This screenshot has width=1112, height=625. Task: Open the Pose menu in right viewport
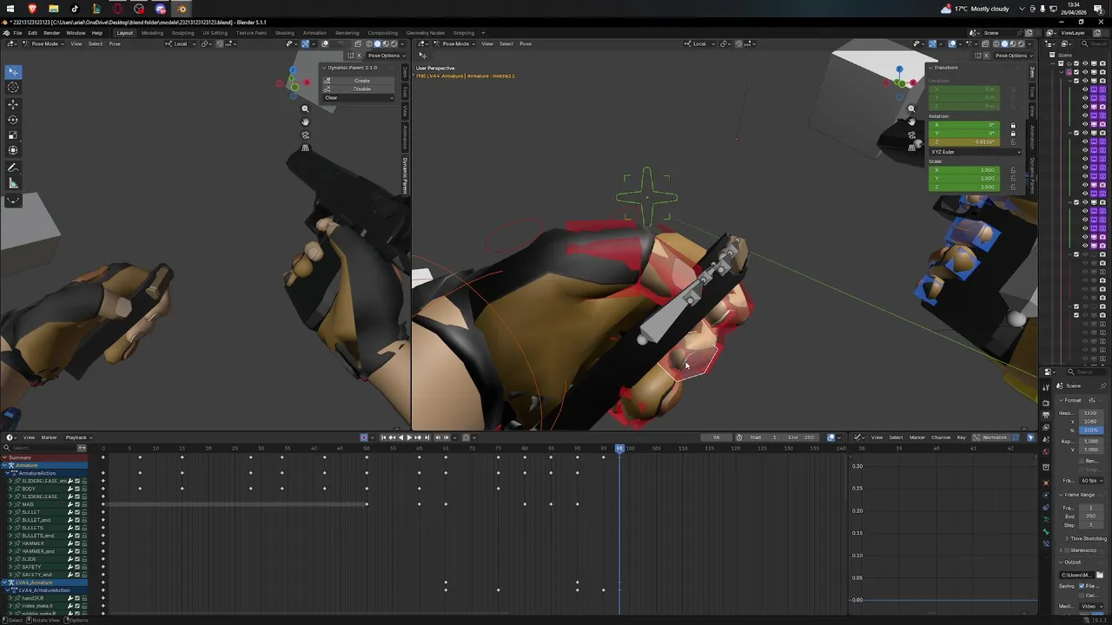[525, 43]
